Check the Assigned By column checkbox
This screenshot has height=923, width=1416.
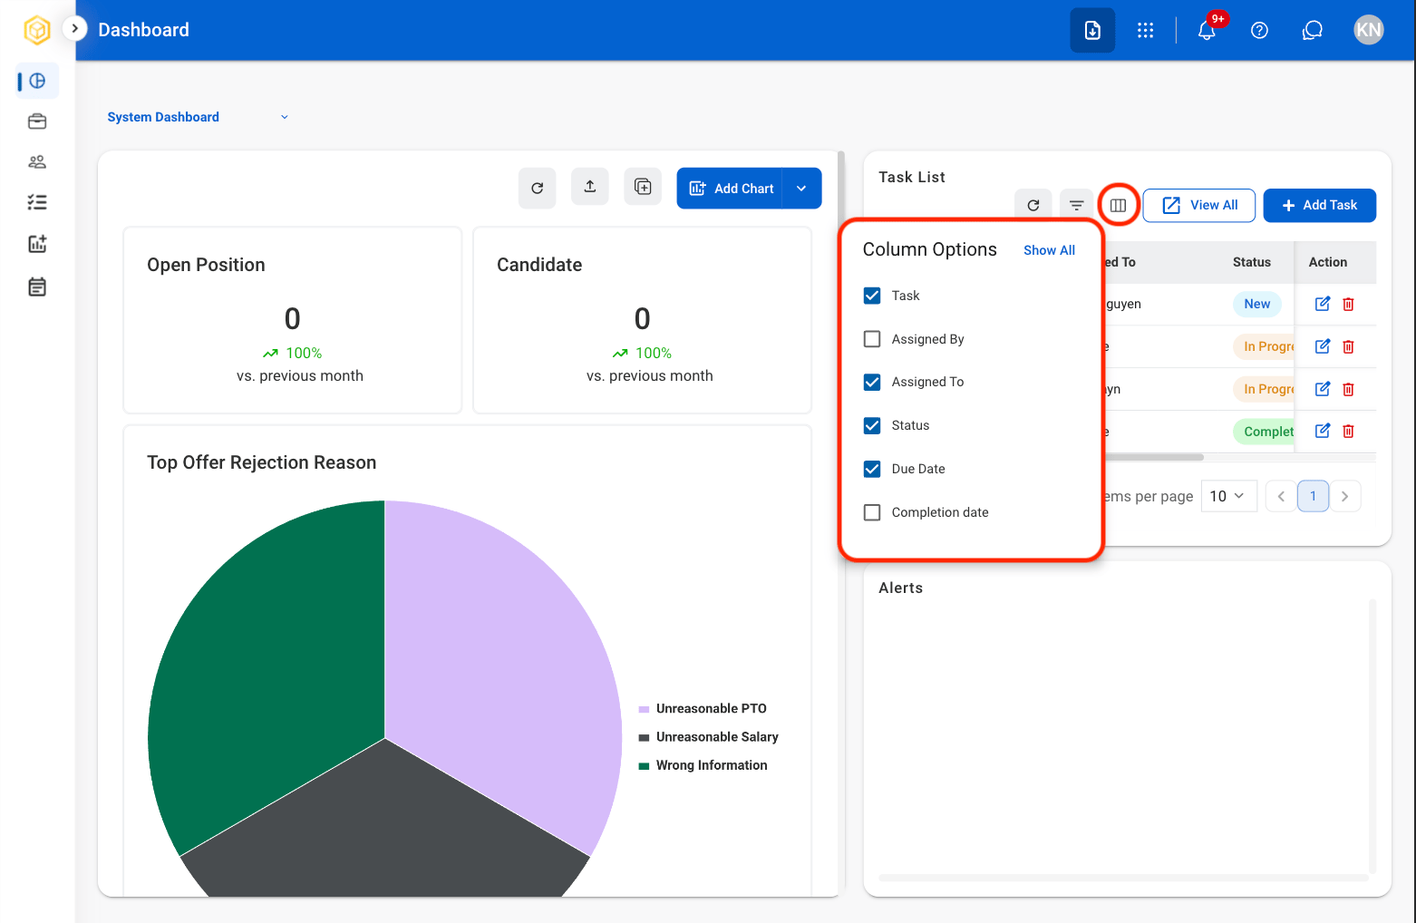pos(872,339)
